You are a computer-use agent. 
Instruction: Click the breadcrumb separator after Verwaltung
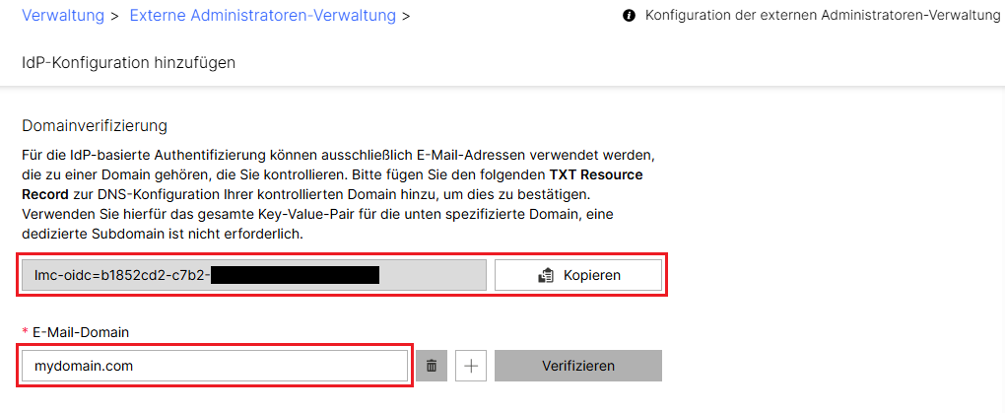coord(114,16)
